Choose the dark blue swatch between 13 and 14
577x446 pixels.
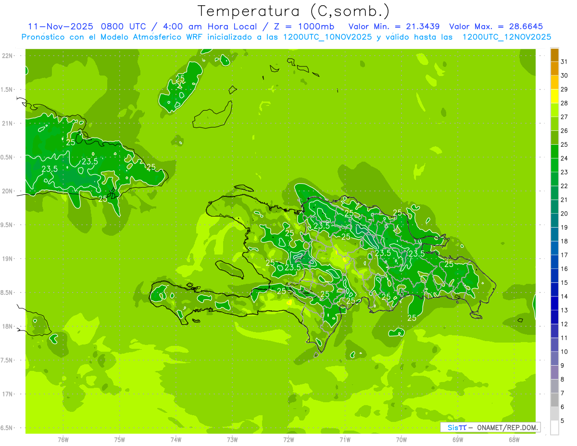[554, 304]
